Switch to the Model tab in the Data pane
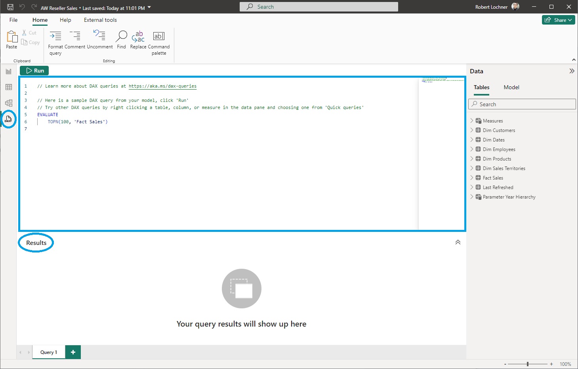 [x=511, y=87]
